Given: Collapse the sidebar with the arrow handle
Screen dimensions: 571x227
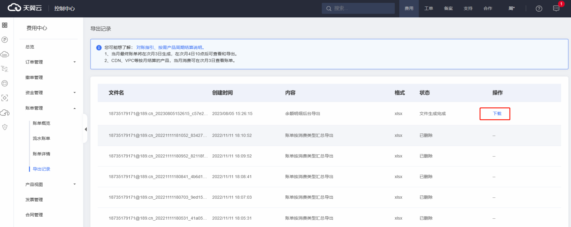Looking at the screenshot, I should coord(86,129).
